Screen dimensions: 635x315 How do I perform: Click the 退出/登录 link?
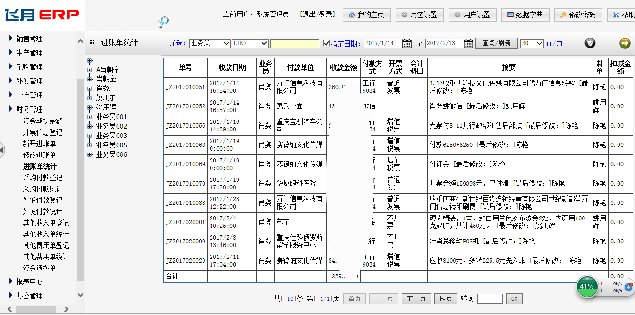click(x=317, y=15)
